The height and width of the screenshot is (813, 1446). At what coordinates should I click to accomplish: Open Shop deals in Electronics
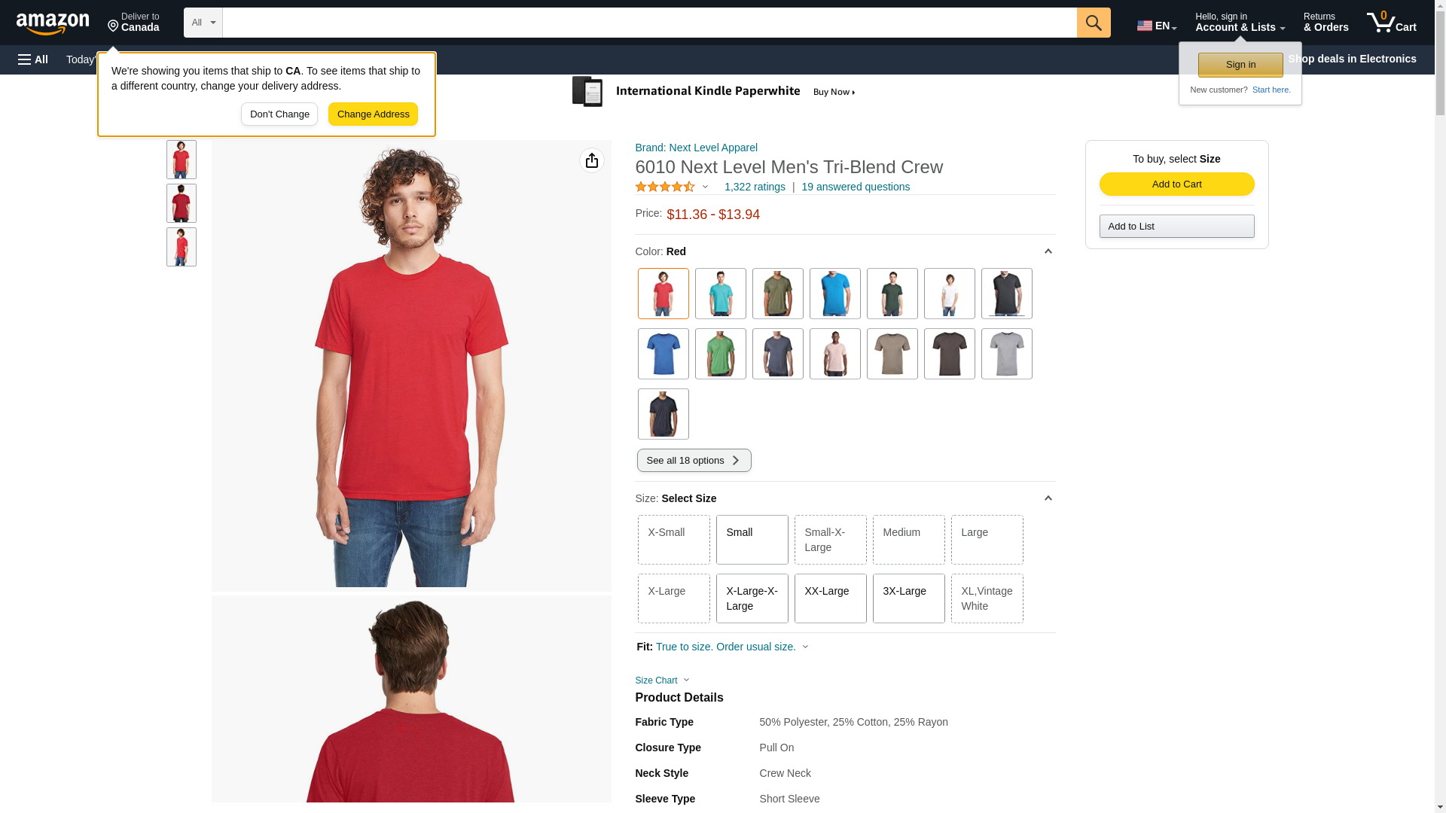click(x=1352, y=59)
